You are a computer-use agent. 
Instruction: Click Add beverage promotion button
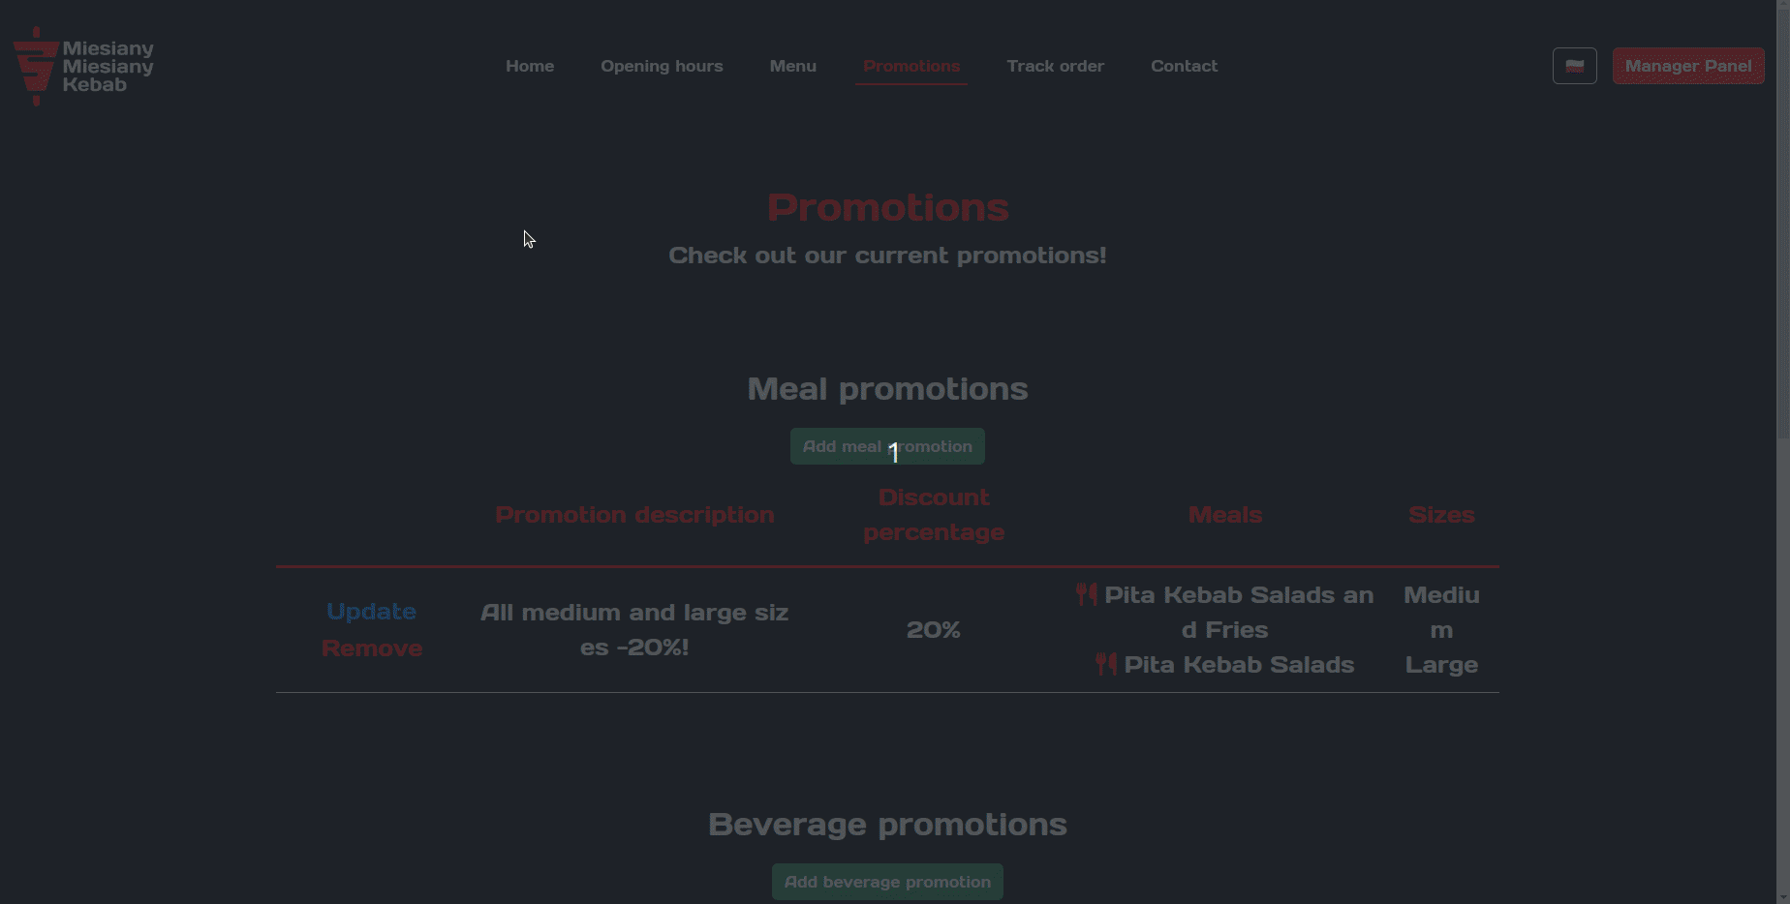tap(887, 882)
